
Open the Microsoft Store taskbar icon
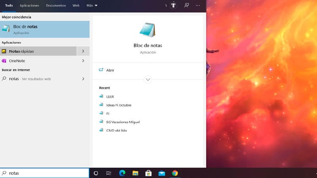(x=148, y=173)
